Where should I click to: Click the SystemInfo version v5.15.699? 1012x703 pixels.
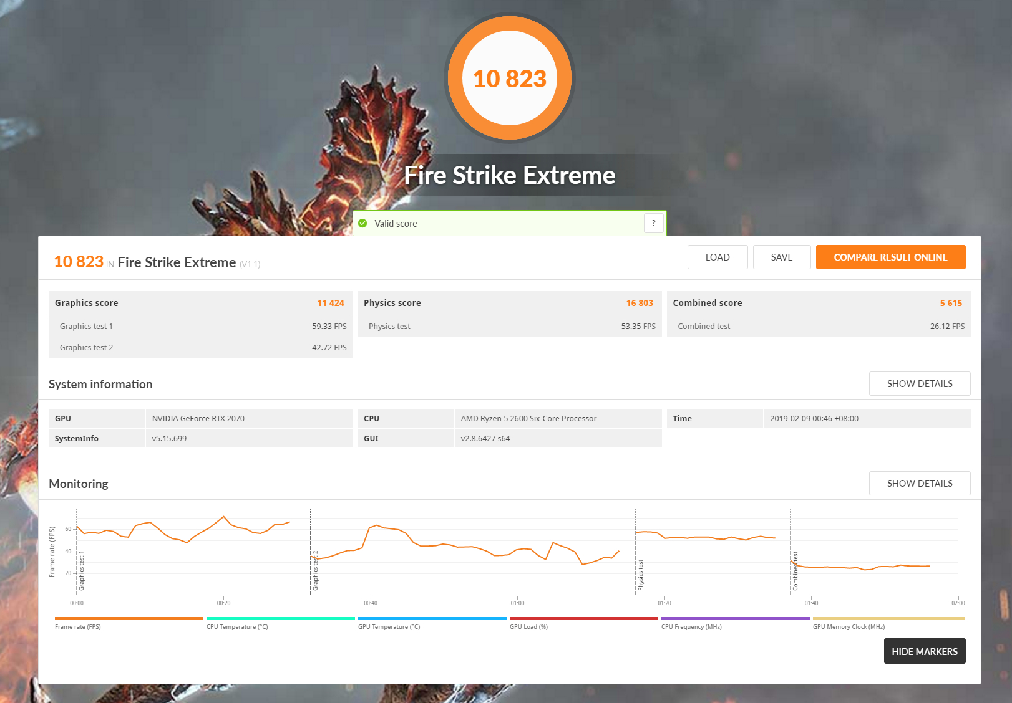pos(169,438)
